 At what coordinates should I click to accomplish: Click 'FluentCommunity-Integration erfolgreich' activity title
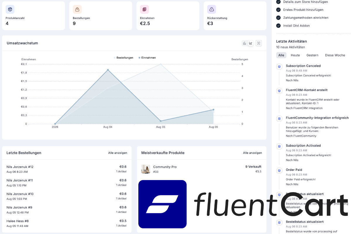(317, 118)
